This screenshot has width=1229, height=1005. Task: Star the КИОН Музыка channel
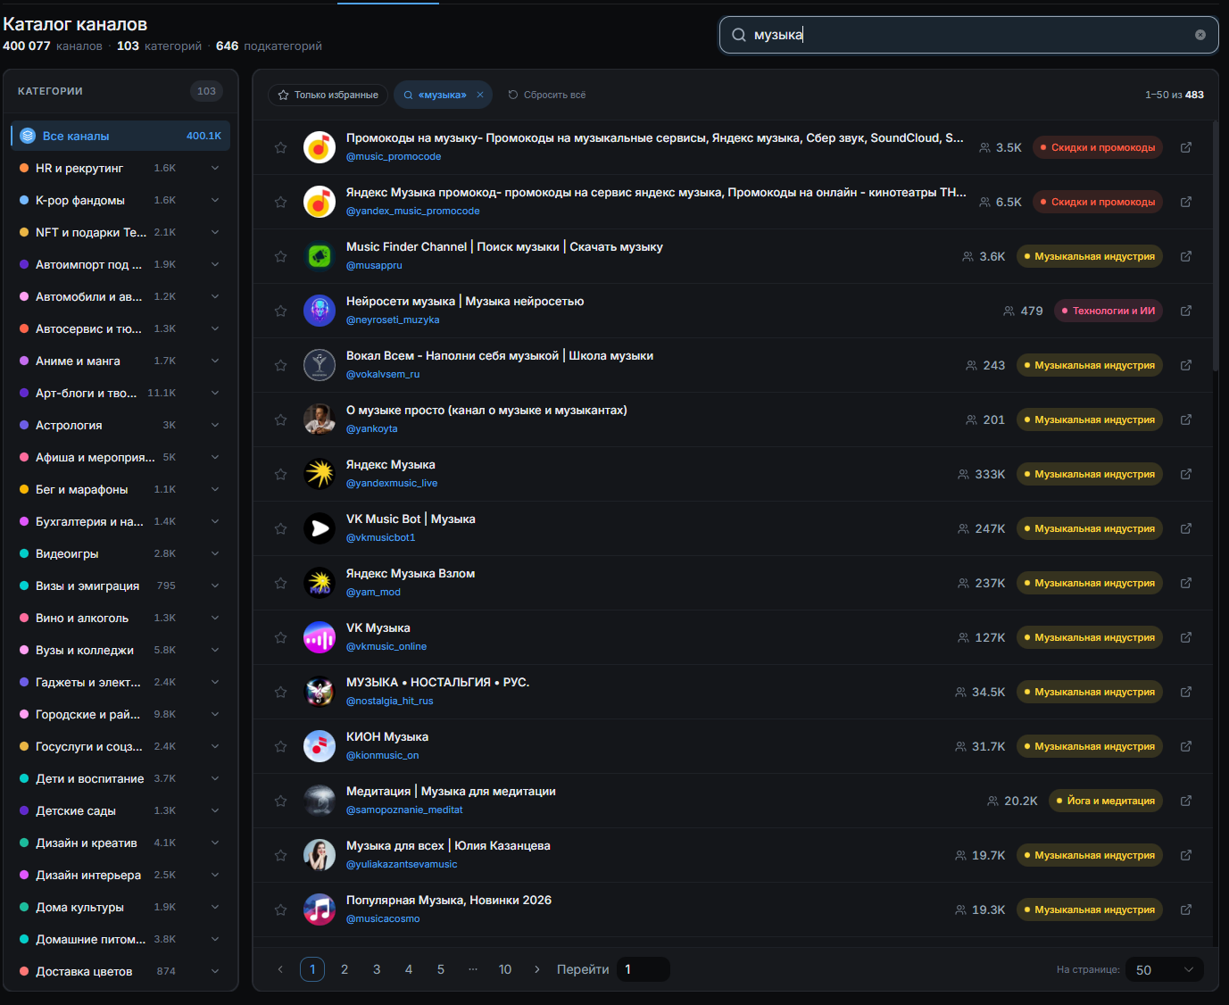281,746
